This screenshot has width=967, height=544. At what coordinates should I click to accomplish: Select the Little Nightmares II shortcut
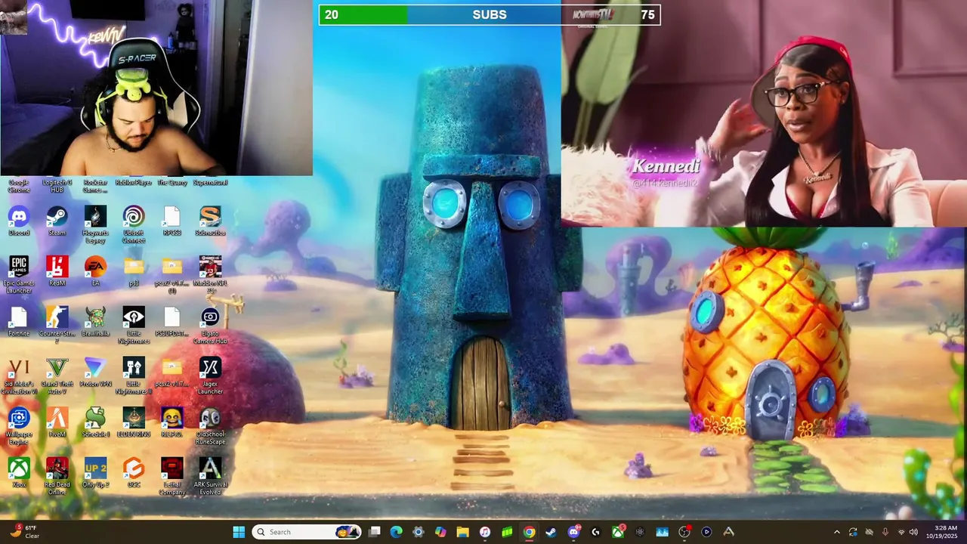(x=134, y=376)
